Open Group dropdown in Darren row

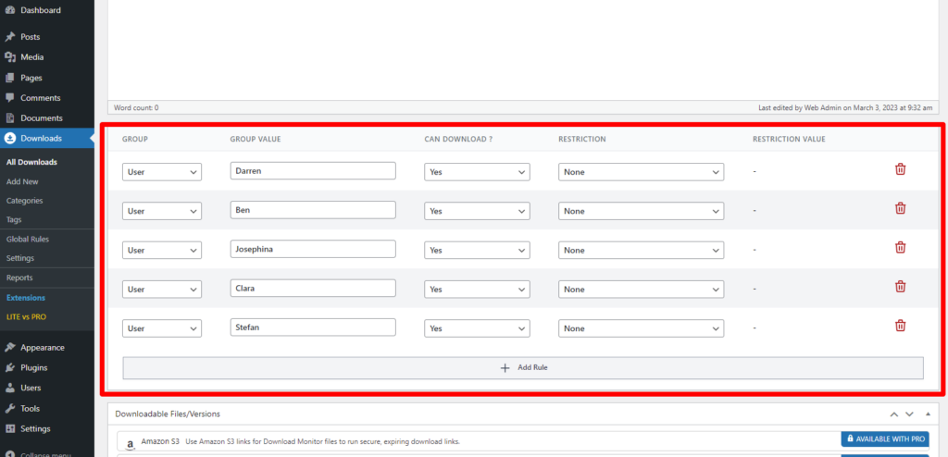tap(161, 172)
